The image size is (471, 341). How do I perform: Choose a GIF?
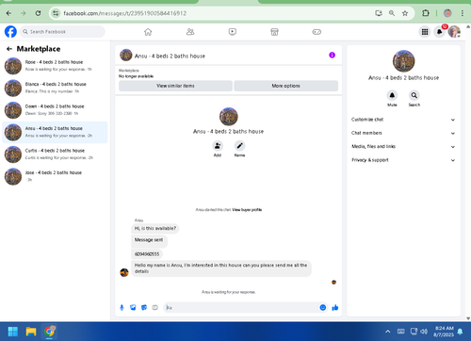click(155, 307)
